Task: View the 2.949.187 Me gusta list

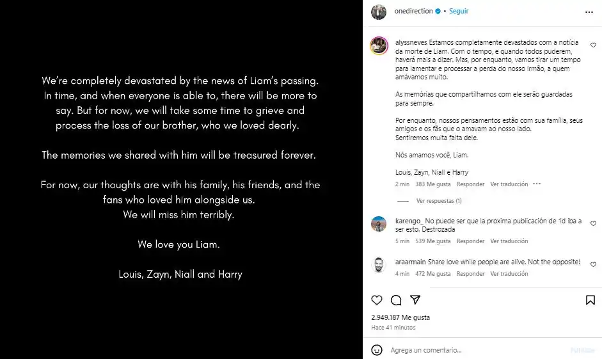Action: pos(400,317)
